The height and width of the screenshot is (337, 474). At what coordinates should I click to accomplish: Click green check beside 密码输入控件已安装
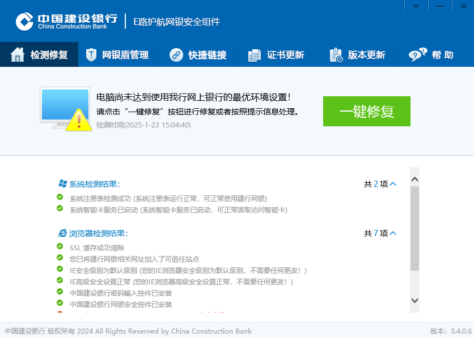(60, 291)
